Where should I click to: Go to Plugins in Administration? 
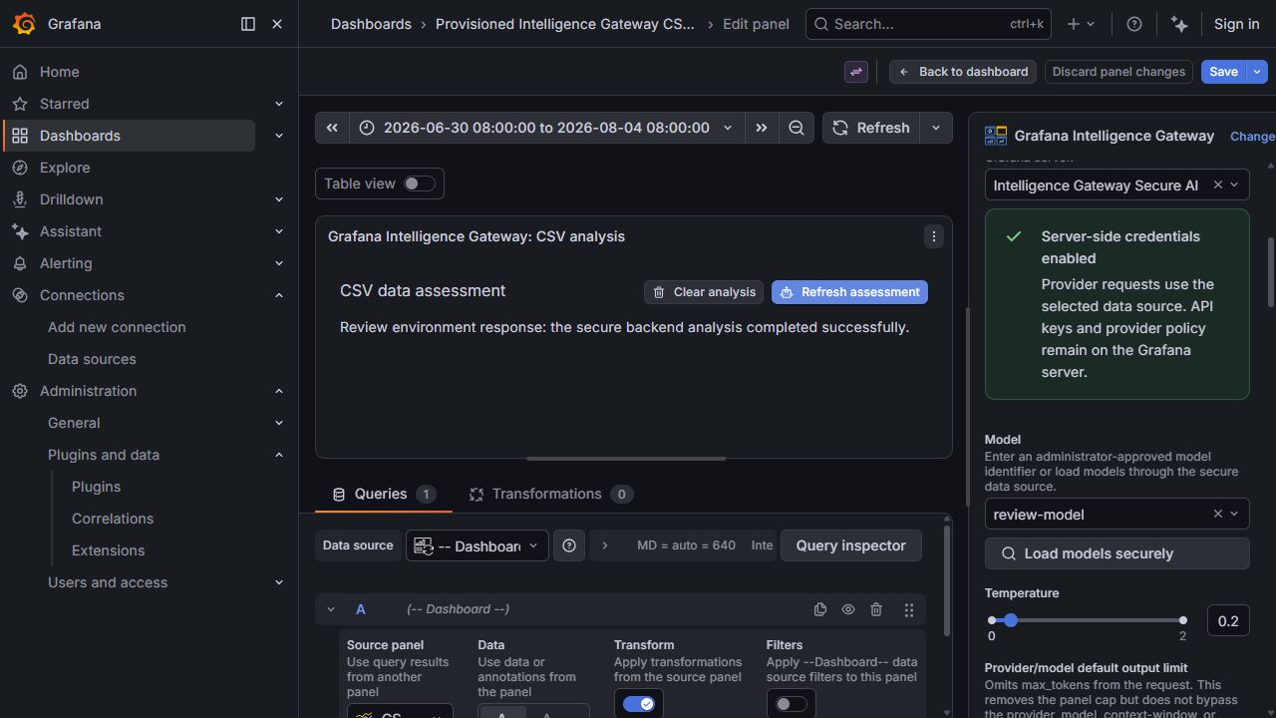[x=96, y=487]
